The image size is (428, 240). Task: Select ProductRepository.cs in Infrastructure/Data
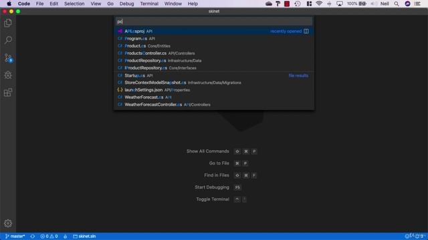point(214,61)
